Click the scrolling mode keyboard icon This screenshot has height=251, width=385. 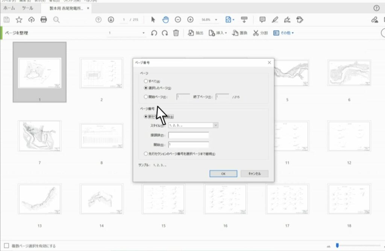(244, 20)
